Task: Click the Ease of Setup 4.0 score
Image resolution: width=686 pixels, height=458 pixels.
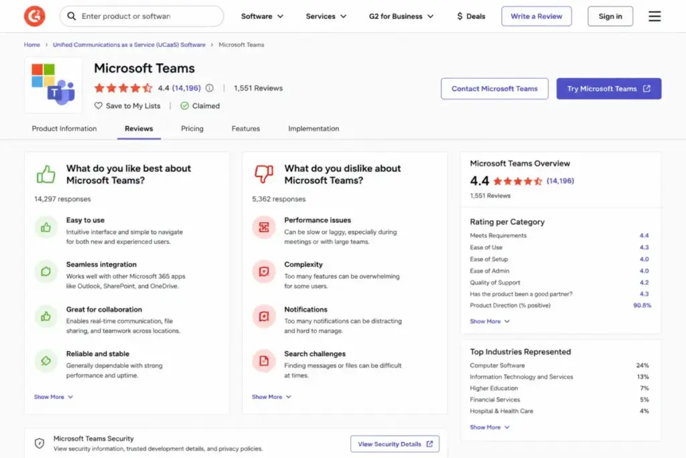Action: point(644,260)
